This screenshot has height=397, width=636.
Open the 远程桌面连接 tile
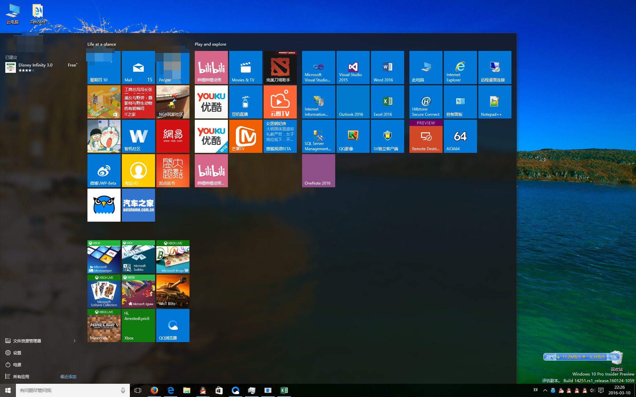click(x=495, y=67)
